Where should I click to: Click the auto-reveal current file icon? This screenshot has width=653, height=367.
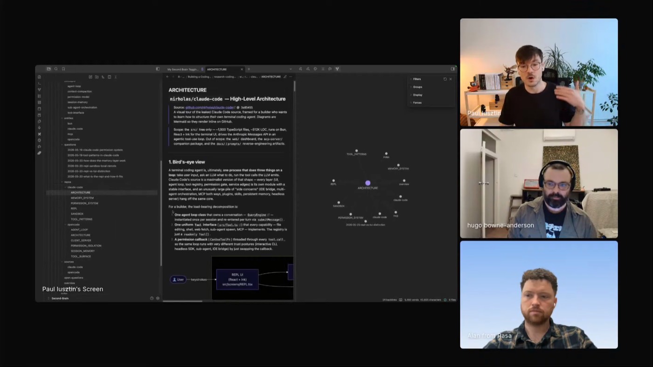109,77
